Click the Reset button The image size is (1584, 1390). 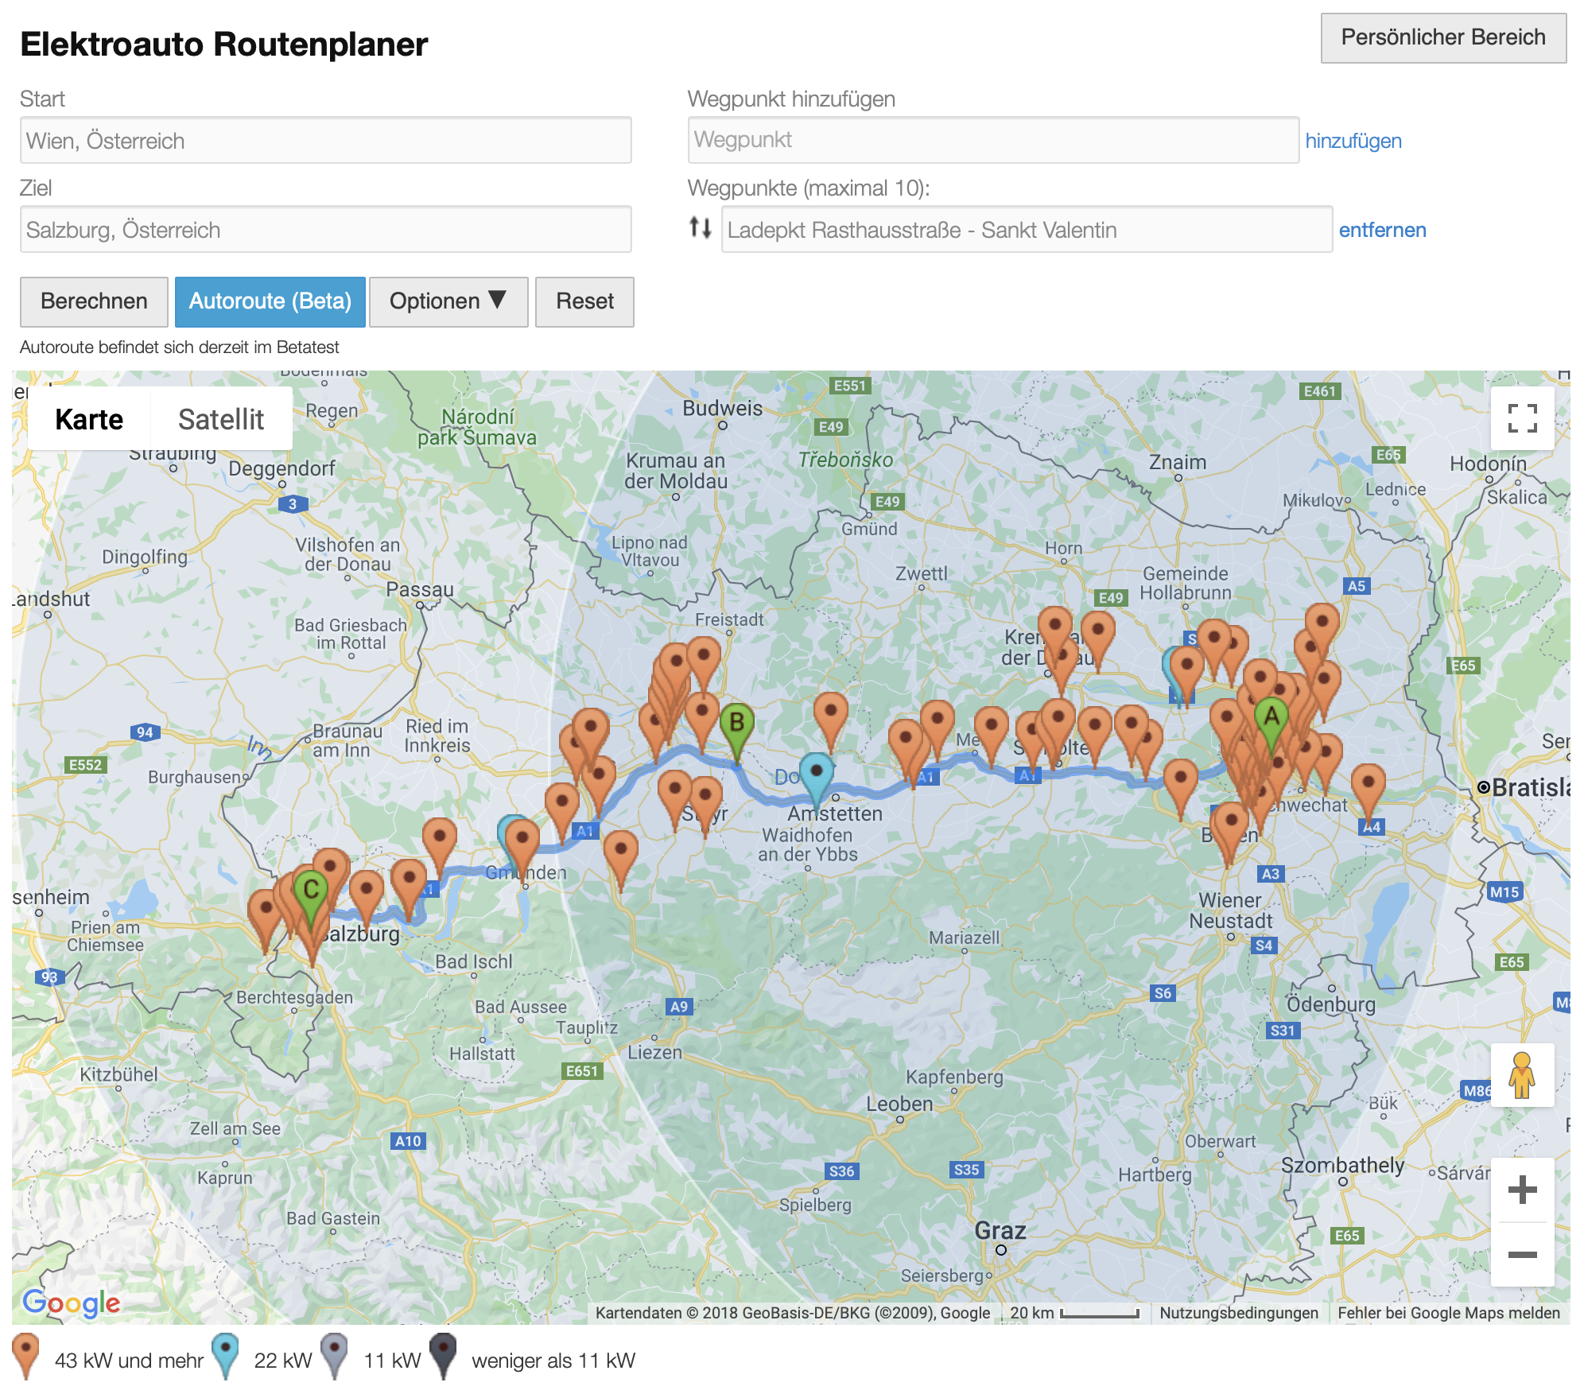(x=584, y=301)
